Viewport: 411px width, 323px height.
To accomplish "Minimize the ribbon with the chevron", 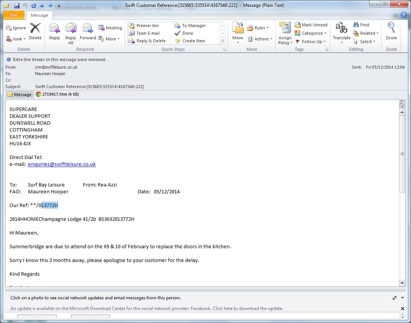I will [395, 15].
